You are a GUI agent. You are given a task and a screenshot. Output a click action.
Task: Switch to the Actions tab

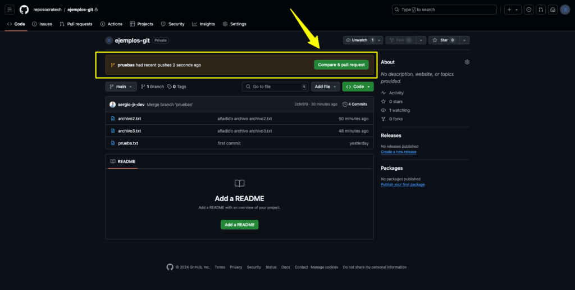tap(111, 24)
